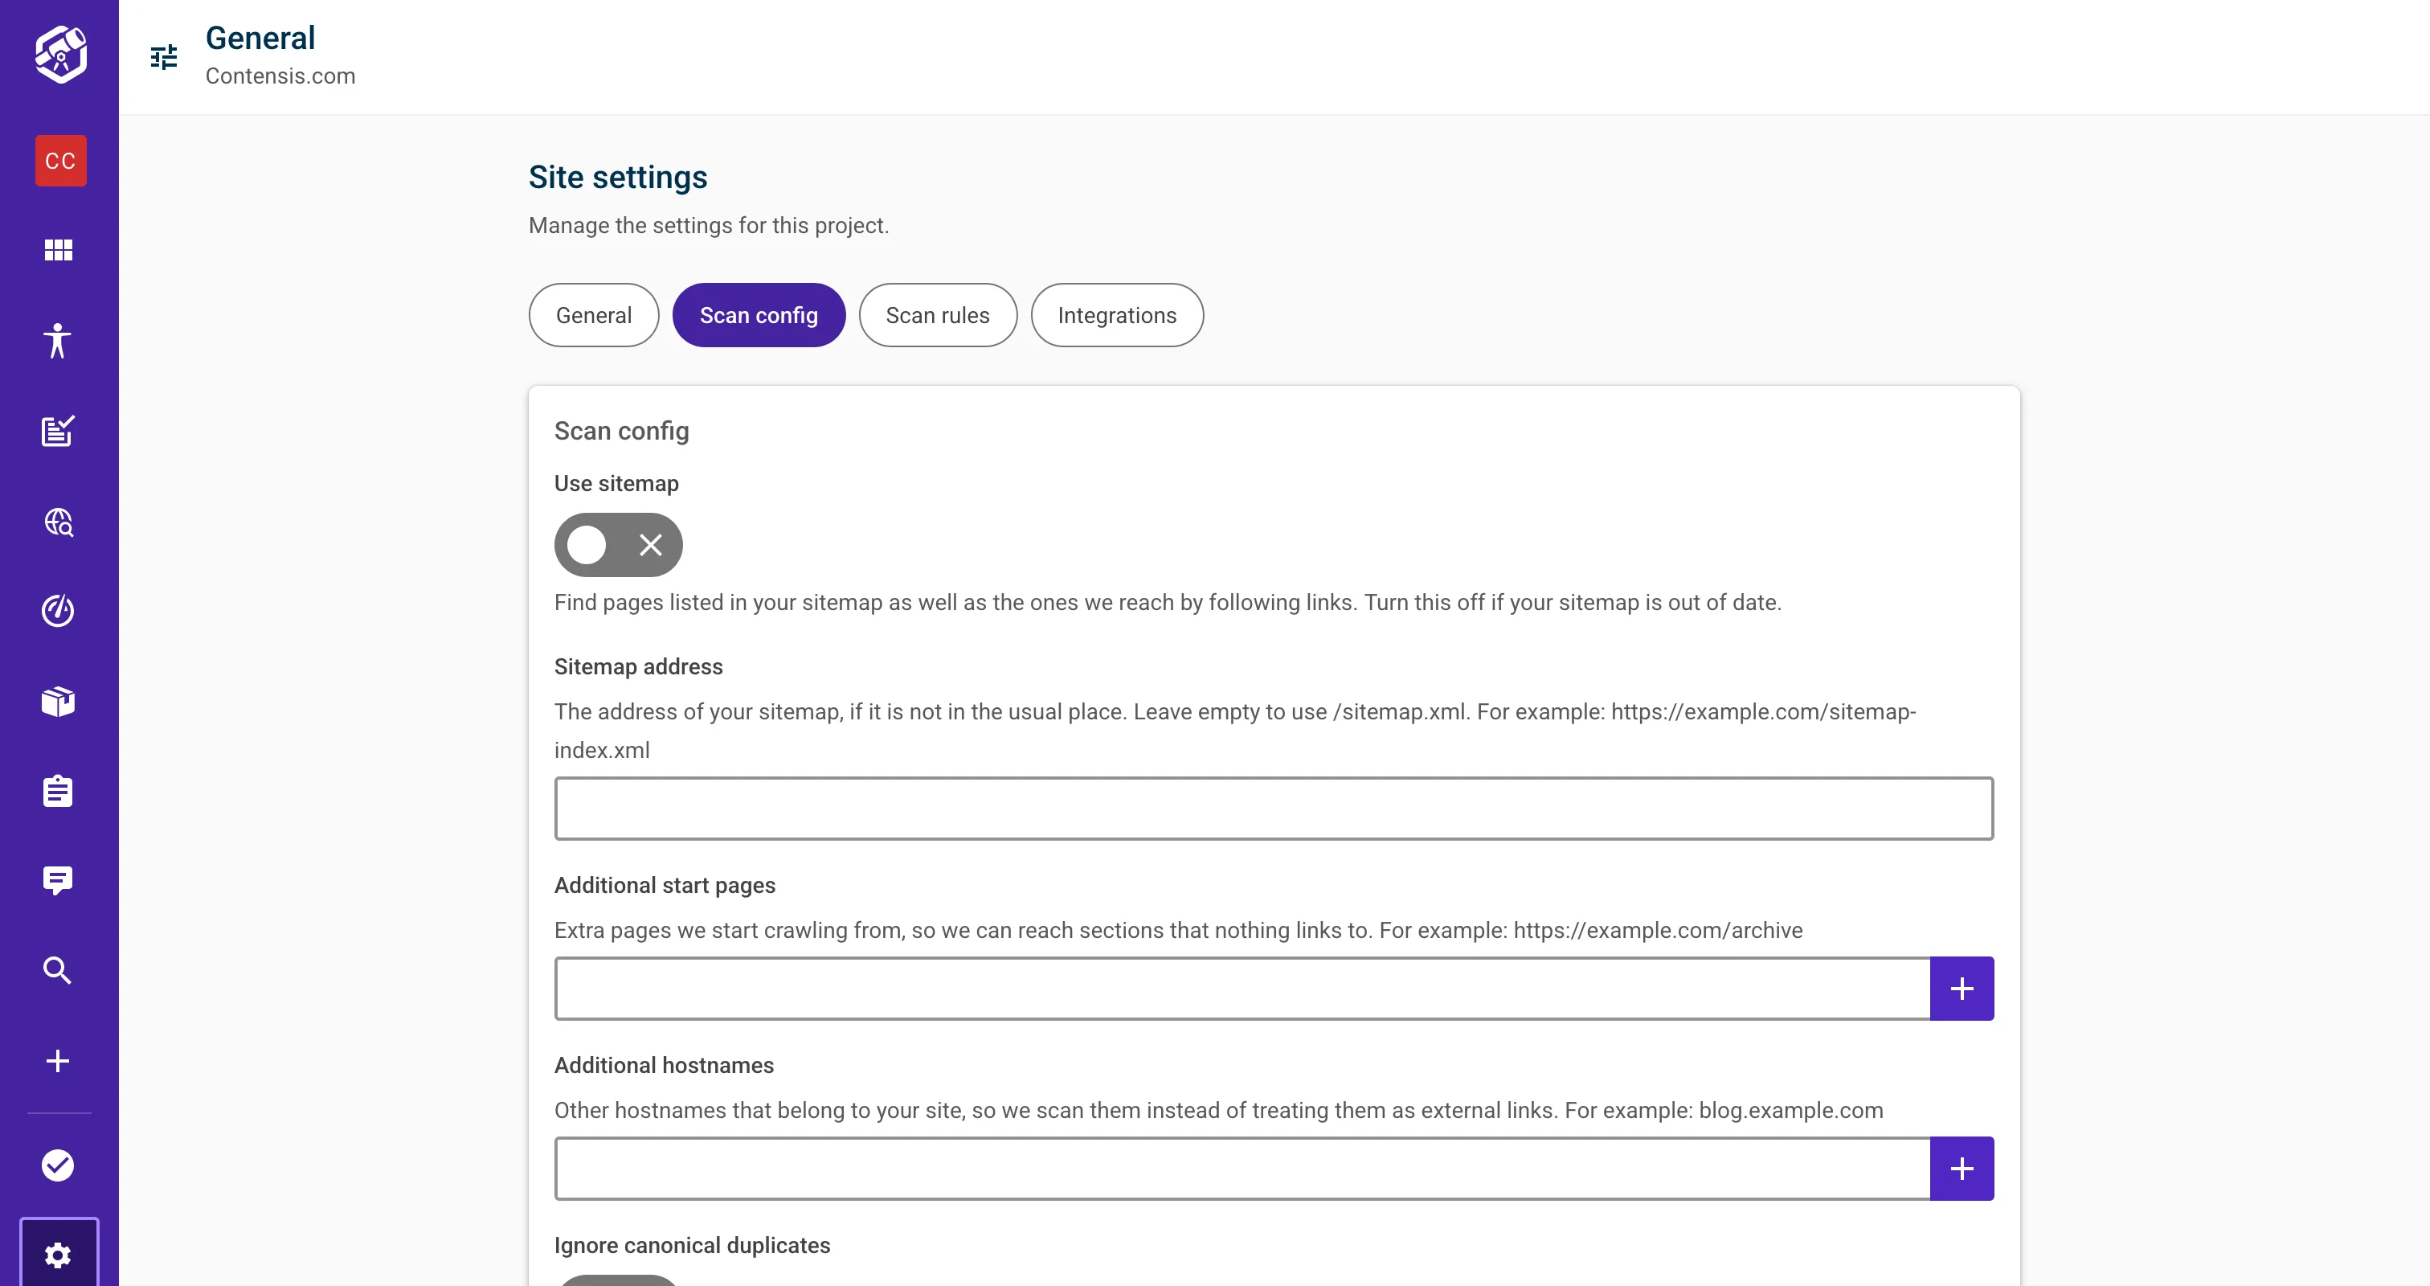Open the Insytful home logo

click(x=60, y=55)
